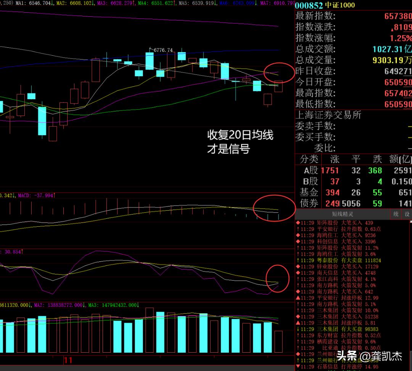Select the 科创信息 大笔买入 3396 row
This screenshot has height=371, width=412.
[x=336, y=241]
